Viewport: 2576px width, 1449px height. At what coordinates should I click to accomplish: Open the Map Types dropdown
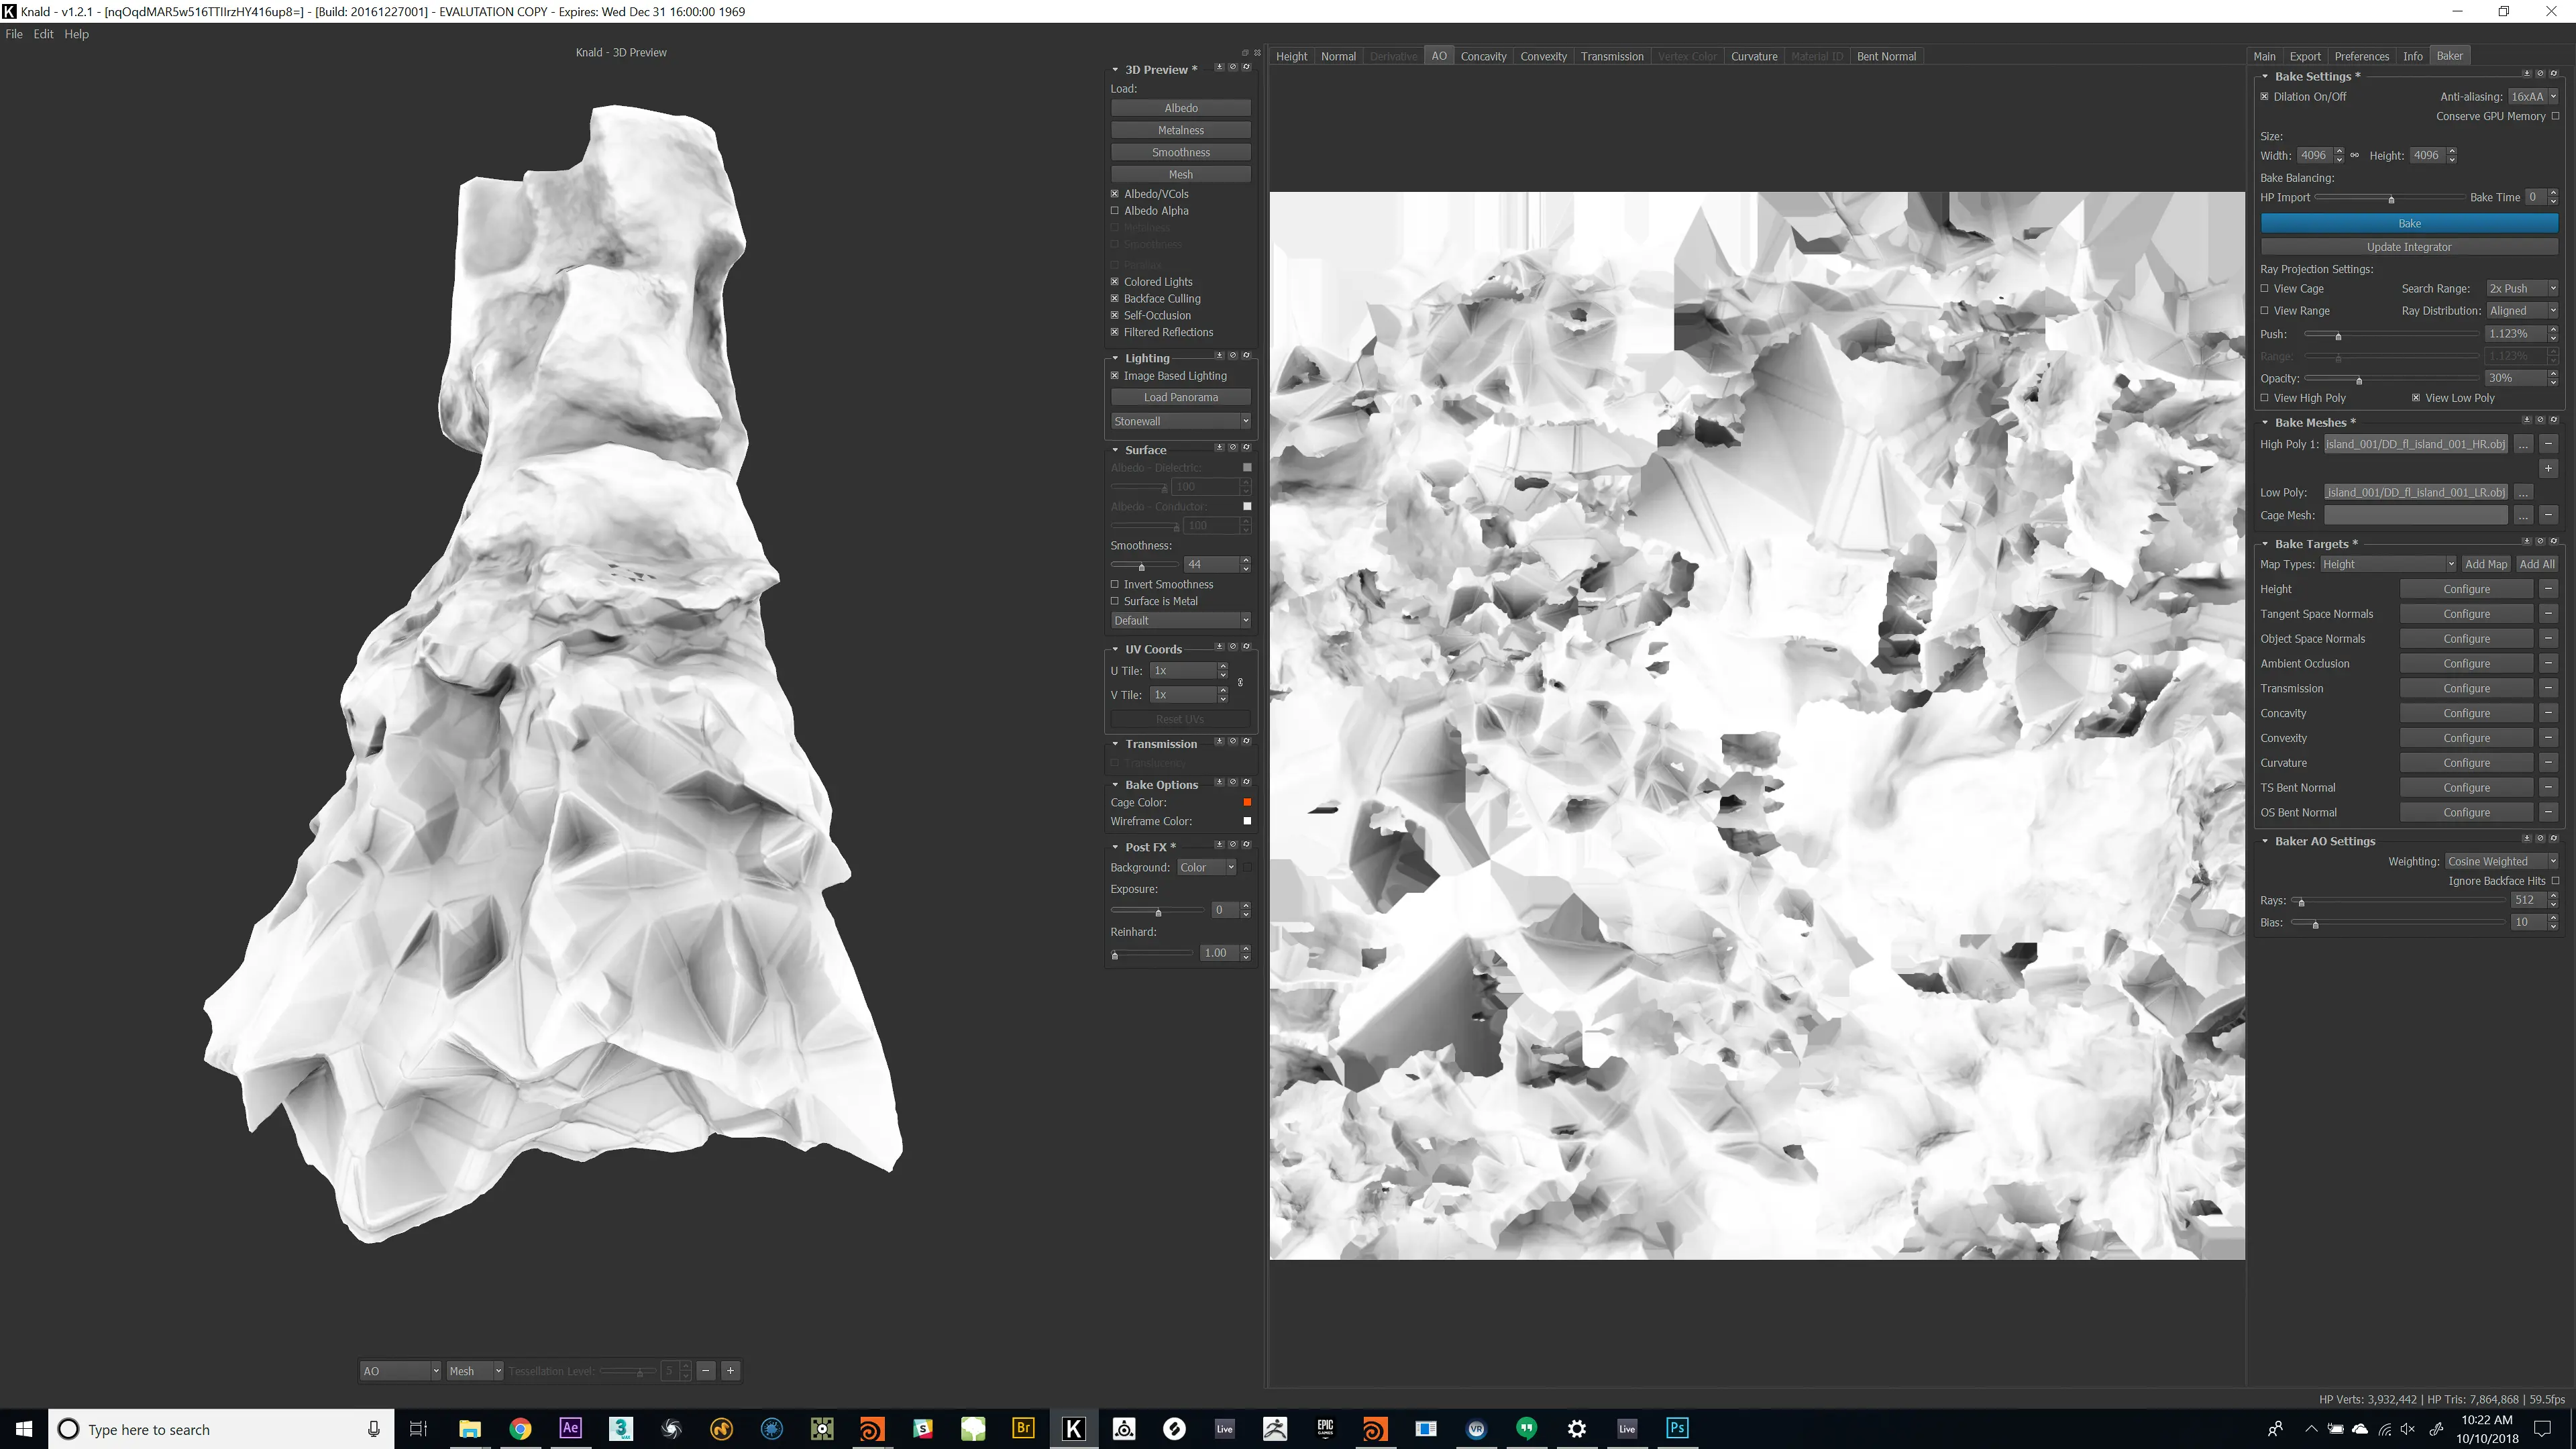click(2387, 564)
